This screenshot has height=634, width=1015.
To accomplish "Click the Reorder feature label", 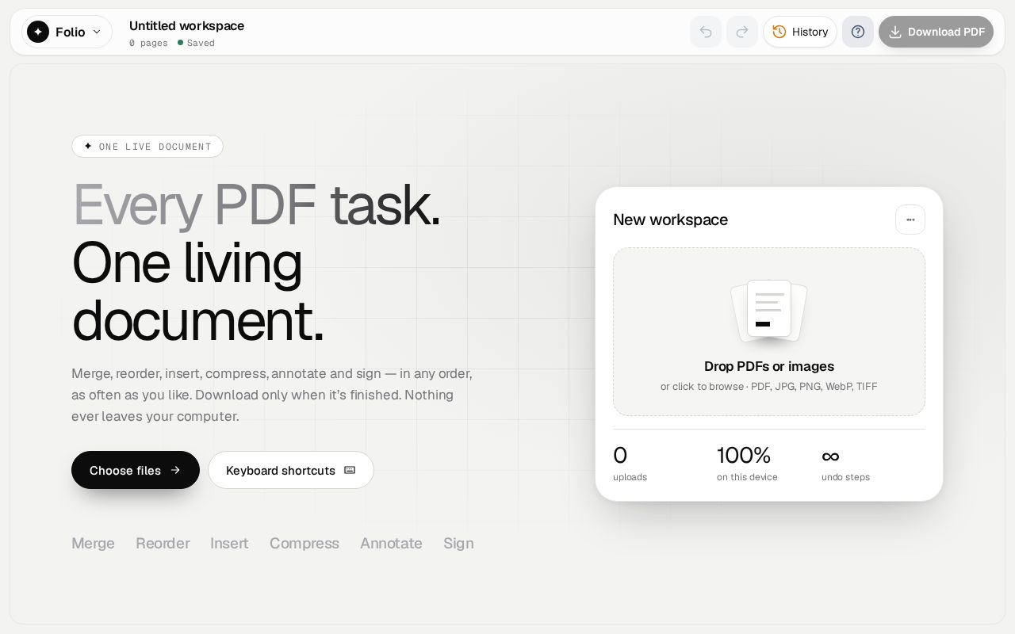I will click(163, 543).
